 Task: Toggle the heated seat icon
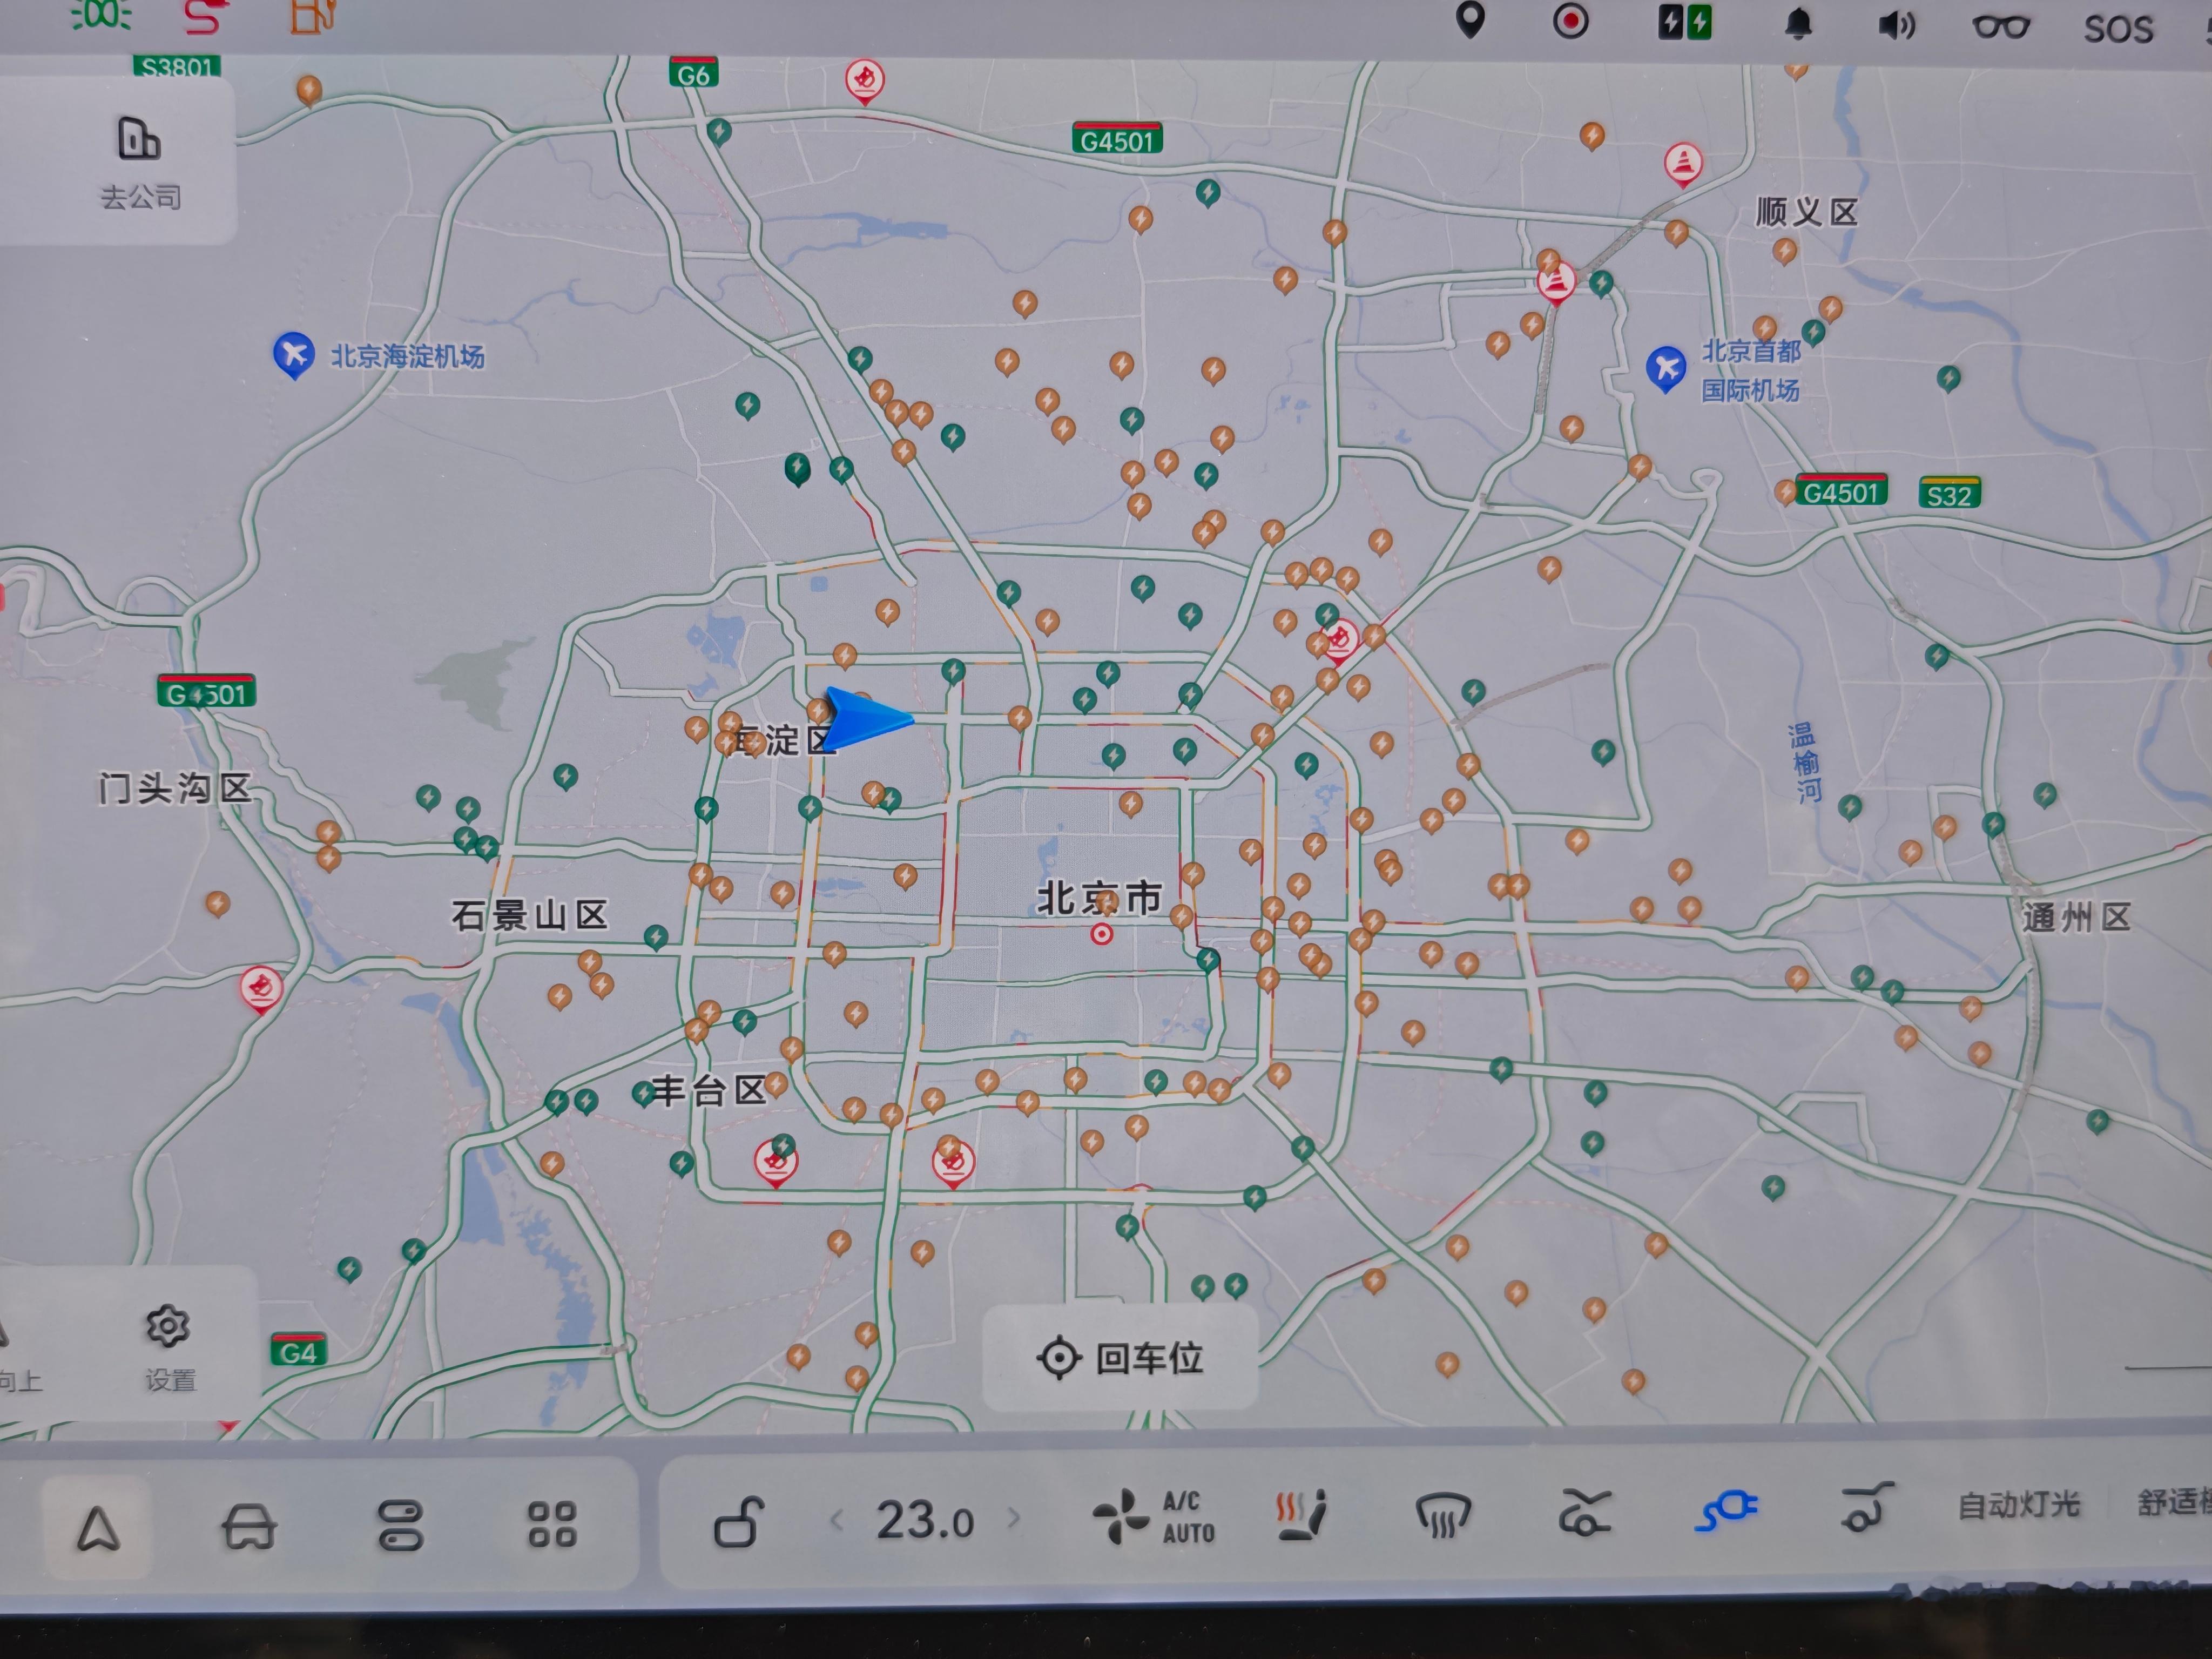1302,1516
